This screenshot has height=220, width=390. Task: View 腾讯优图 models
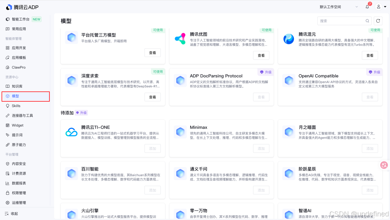point(261,56)
